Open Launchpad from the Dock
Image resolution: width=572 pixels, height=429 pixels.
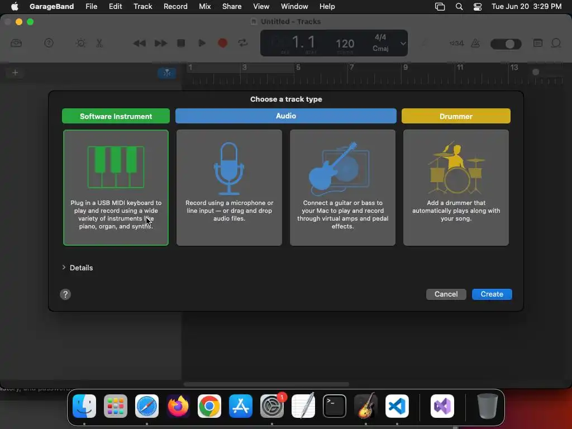[116, 406]
